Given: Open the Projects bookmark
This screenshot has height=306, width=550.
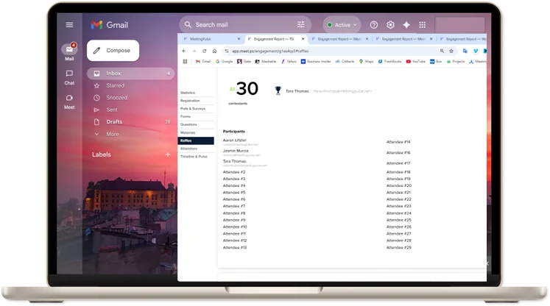Looking at the screenshot, I should (455, 61).
